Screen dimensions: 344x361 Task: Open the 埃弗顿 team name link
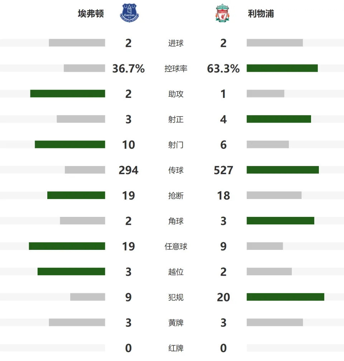[91, 14]
